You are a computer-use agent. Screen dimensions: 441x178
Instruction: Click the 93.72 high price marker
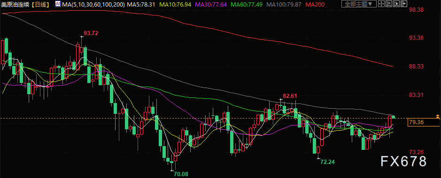tap(91, 33)
